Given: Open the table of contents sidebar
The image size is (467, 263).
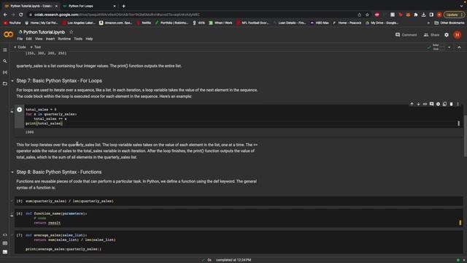Looking at the screenshot, I should point(5,50).
